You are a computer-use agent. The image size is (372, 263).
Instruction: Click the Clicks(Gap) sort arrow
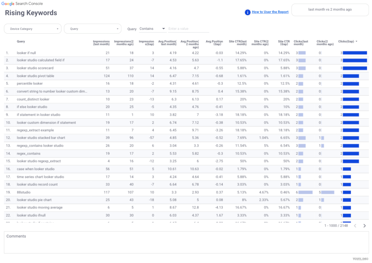(x=356, y=42)
